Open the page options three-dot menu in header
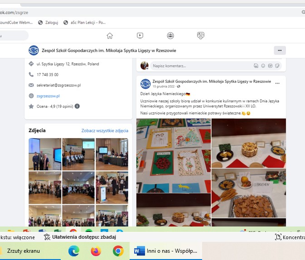Screen dimensions: 305x260 [280, 50]
